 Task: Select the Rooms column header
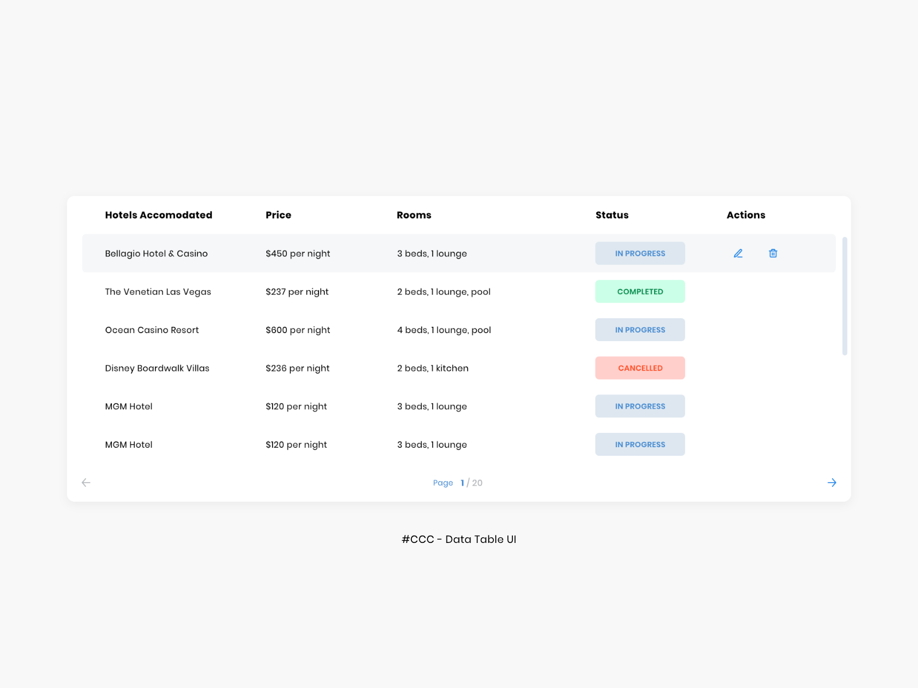414,215
